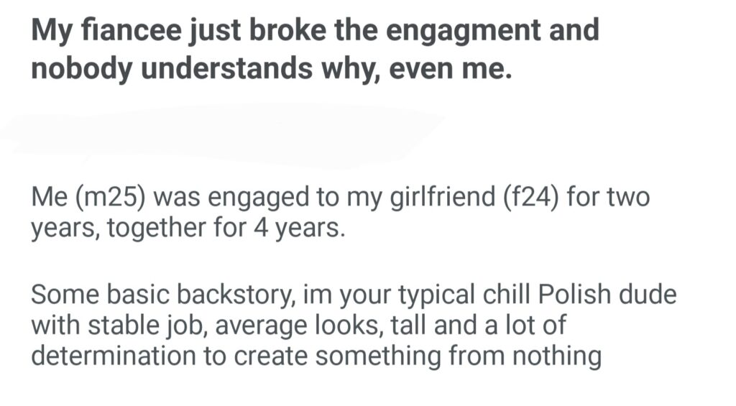Click "Some basic backstory" text
This screenshot has width=736, height=406.
coord(157,295)
